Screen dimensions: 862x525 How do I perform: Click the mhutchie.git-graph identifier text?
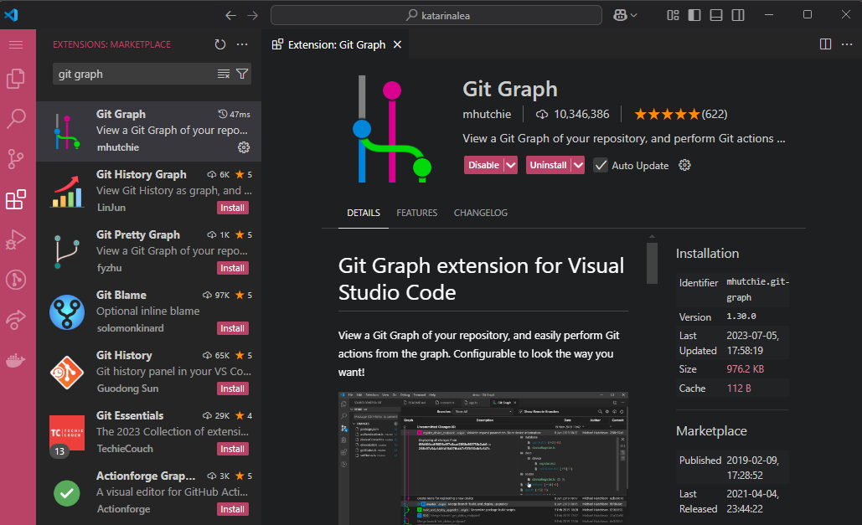pos(757,290)
